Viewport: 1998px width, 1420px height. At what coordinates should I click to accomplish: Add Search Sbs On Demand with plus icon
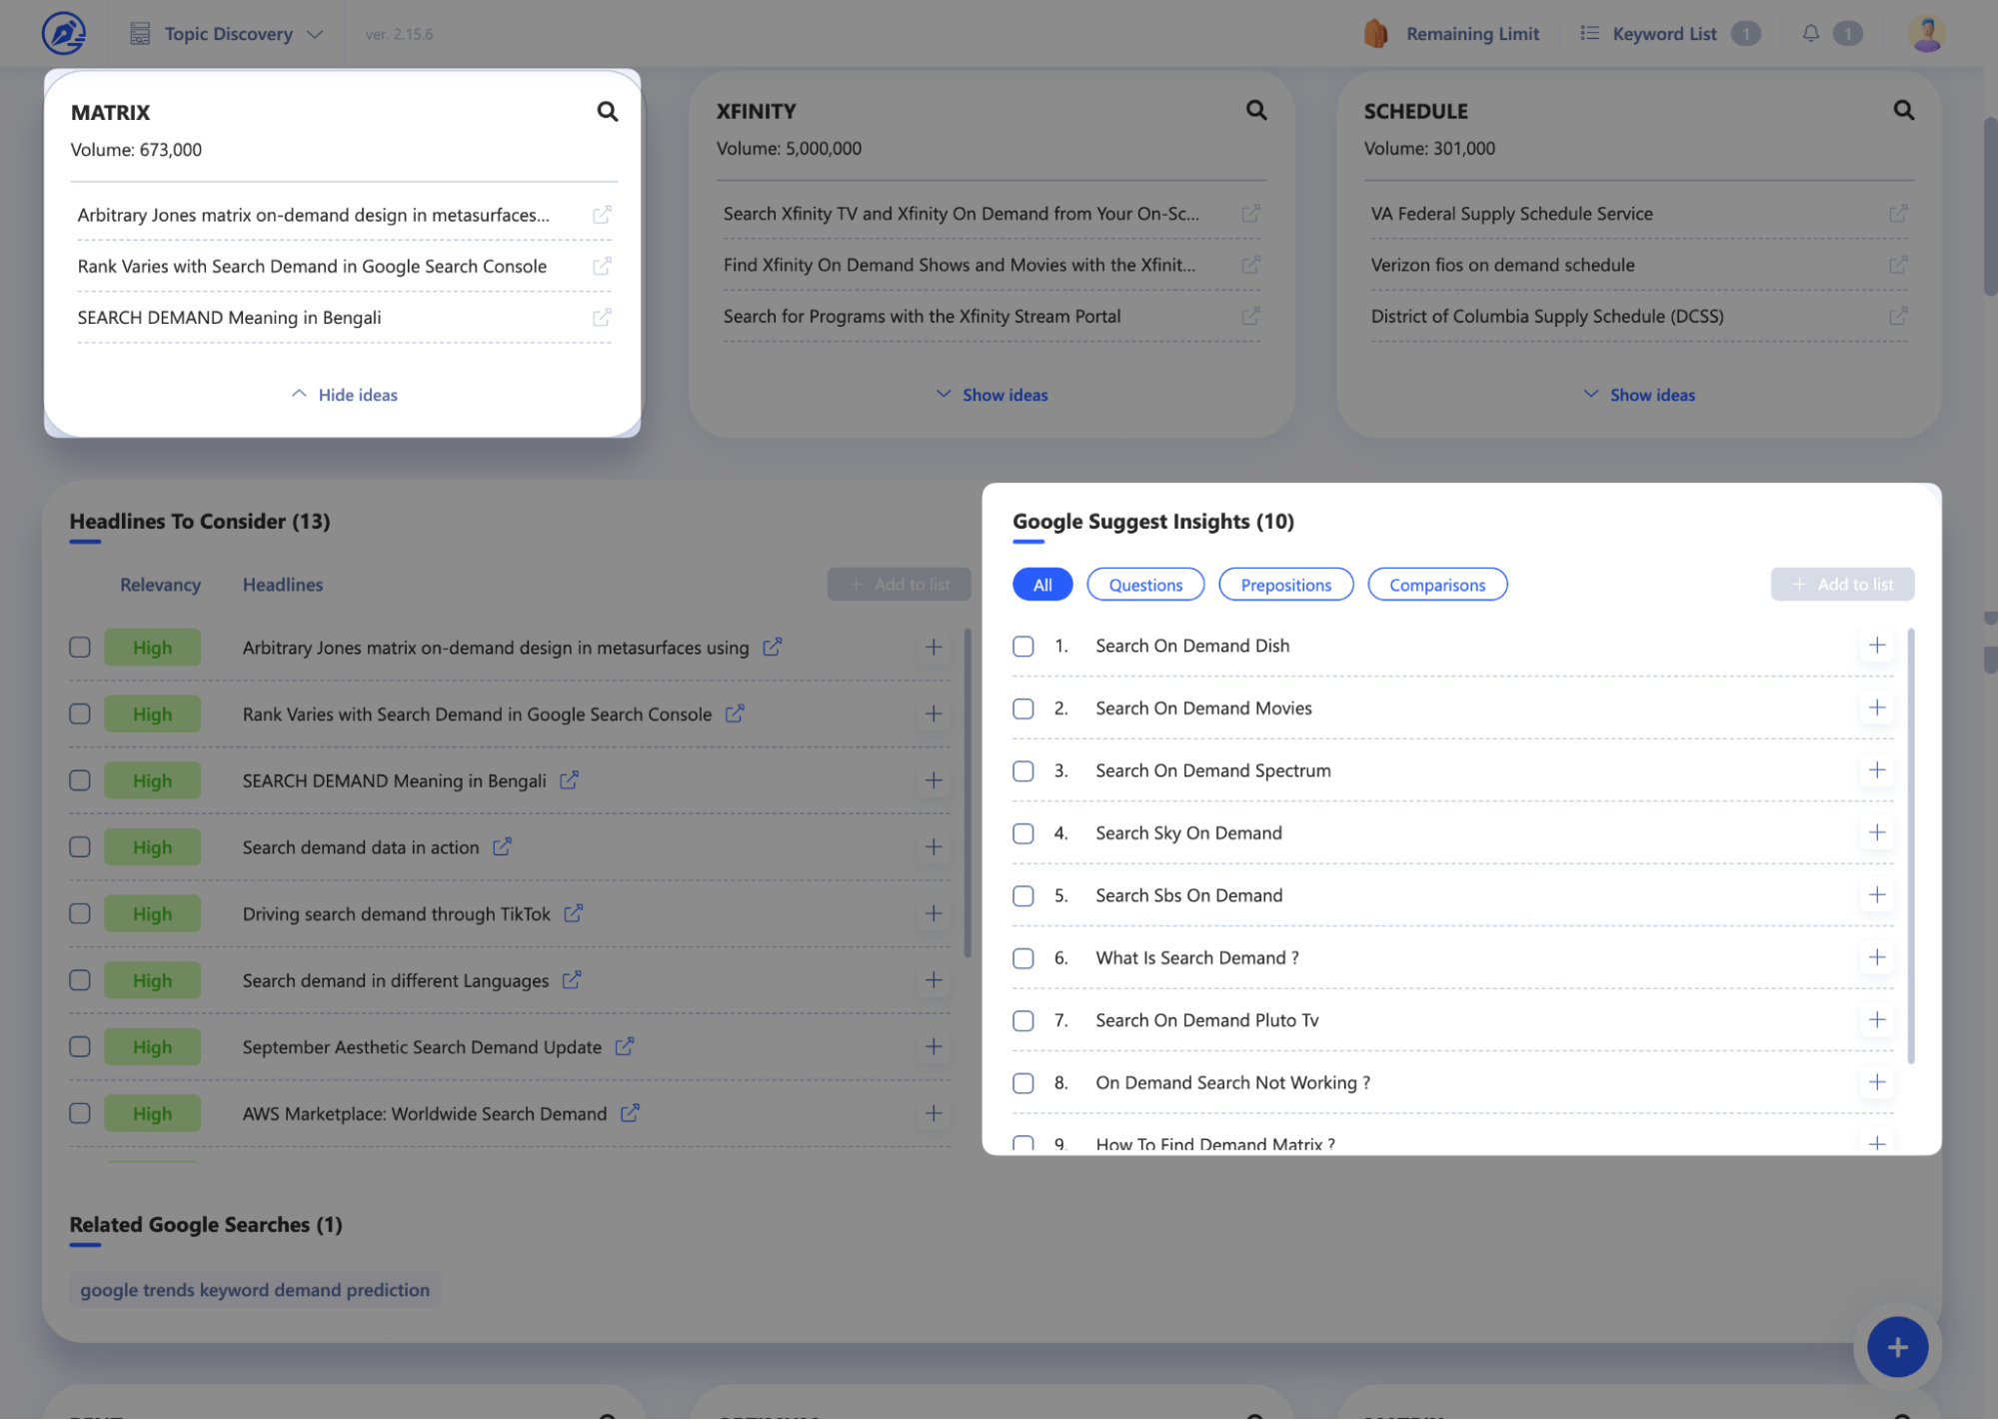click(x=1877, y=895)
